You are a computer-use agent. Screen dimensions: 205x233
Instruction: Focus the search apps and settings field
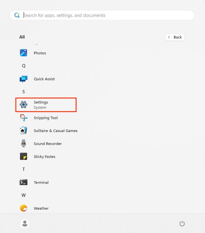(x=102, y=15)
